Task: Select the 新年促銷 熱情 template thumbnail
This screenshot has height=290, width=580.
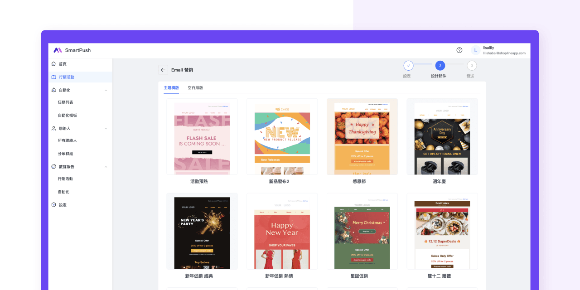Action: pyautogui.click(x=282, y=231)
